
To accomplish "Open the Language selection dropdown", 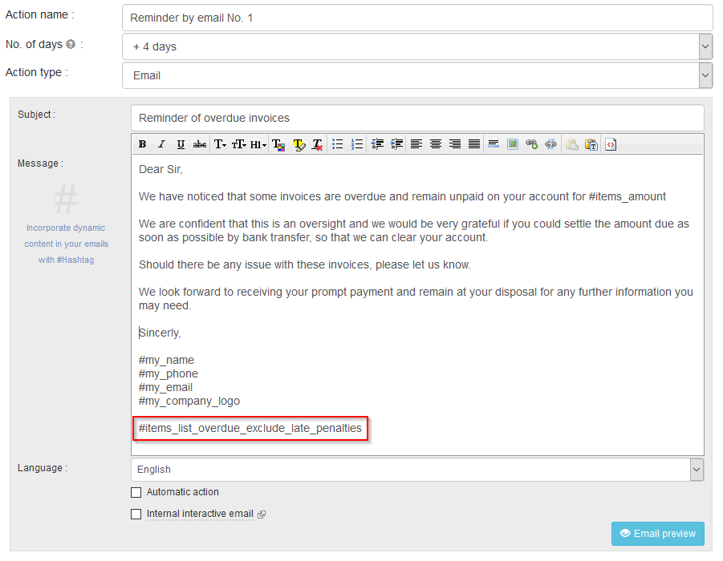I will 697,470.
